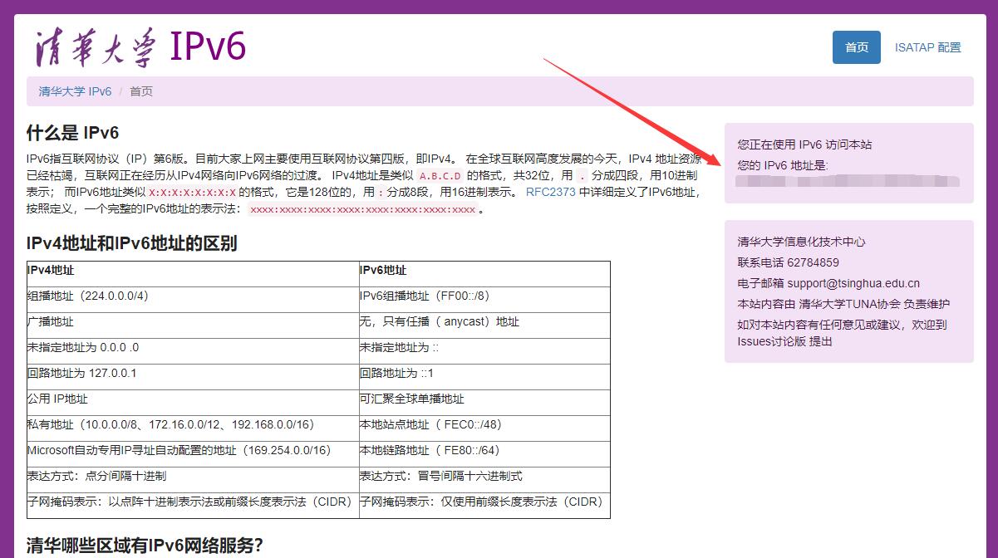Click the IPv4地址和IPv6地址的区别 heading

pos(132,243)
